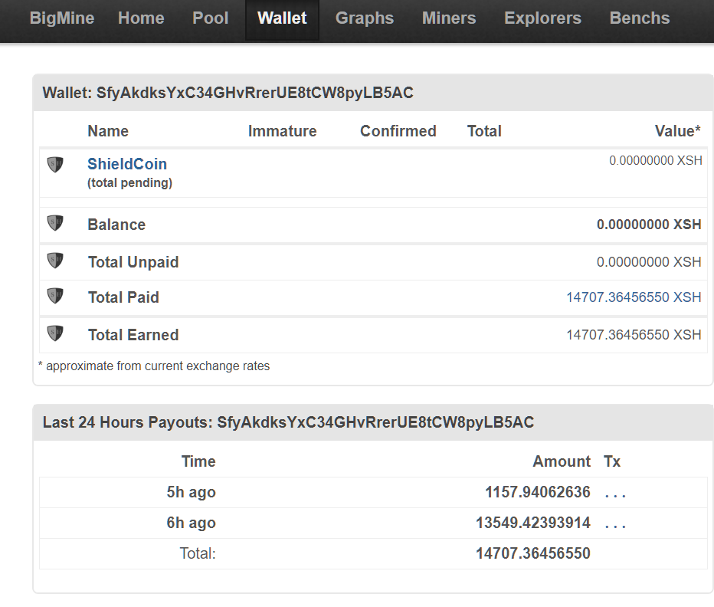Viewport: 714px width, 607px height.
Task: Click the Total column header in wallet table
Action: (484, 131)
